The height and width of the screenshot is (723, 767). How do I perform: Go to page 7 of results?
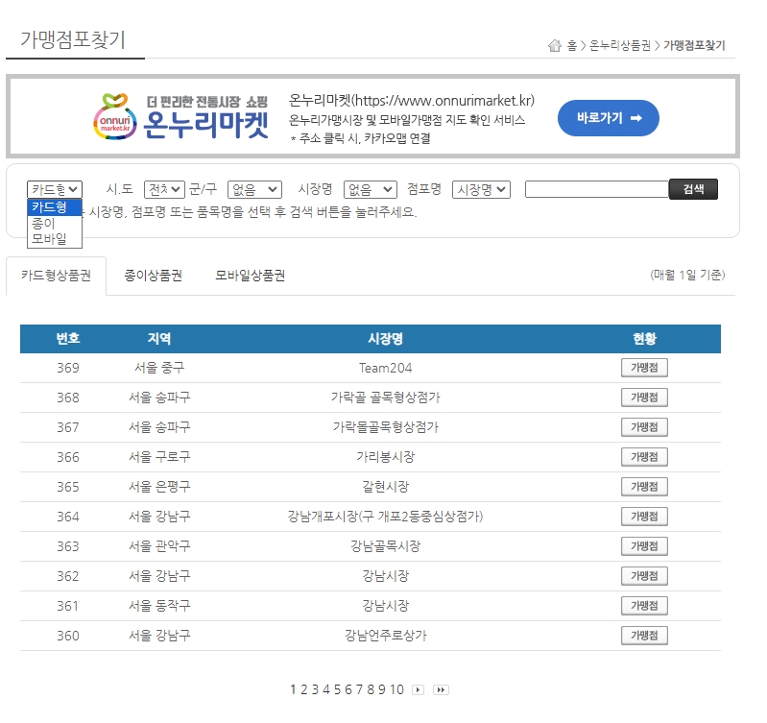[360, 689]
